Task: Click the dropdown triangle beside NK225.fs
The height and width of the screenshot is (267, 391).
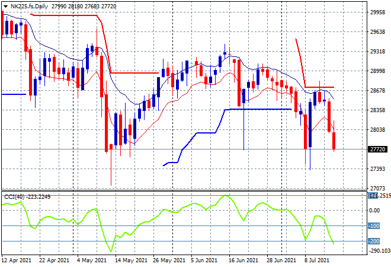Action: (5, 7)
